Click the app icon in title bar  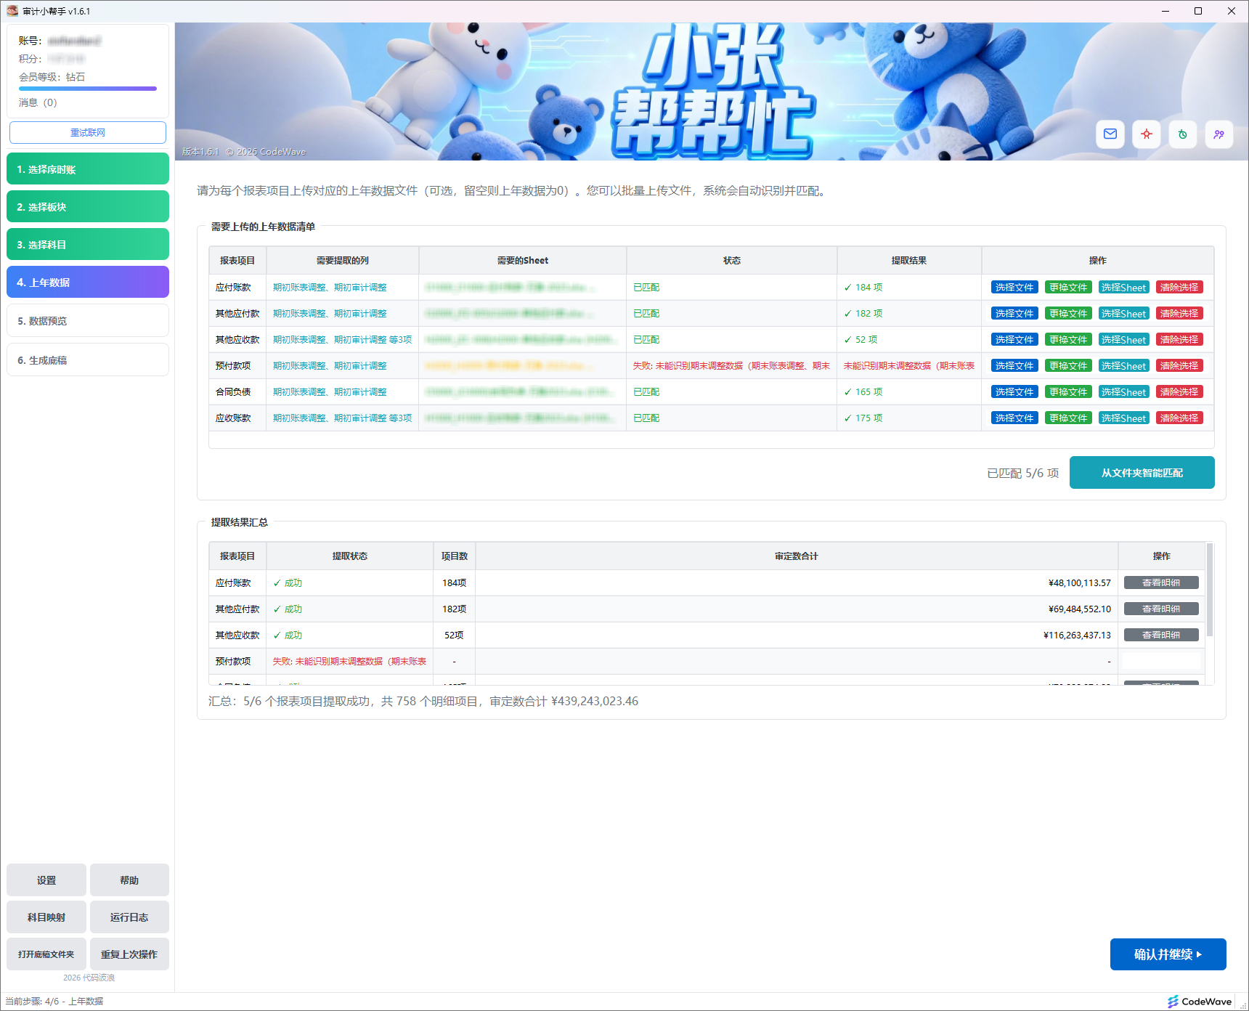coord(12,11)
